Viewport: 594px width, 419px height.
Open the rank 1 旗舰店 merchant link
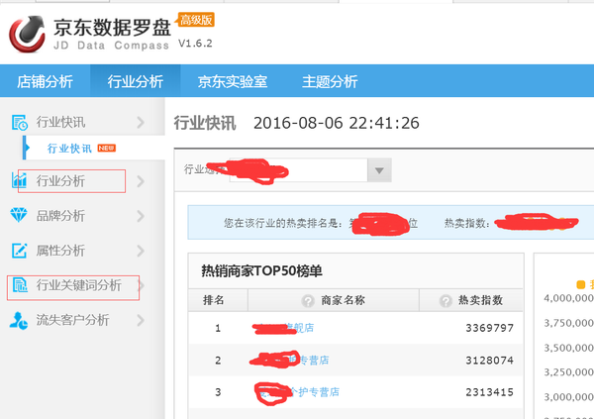283,328
